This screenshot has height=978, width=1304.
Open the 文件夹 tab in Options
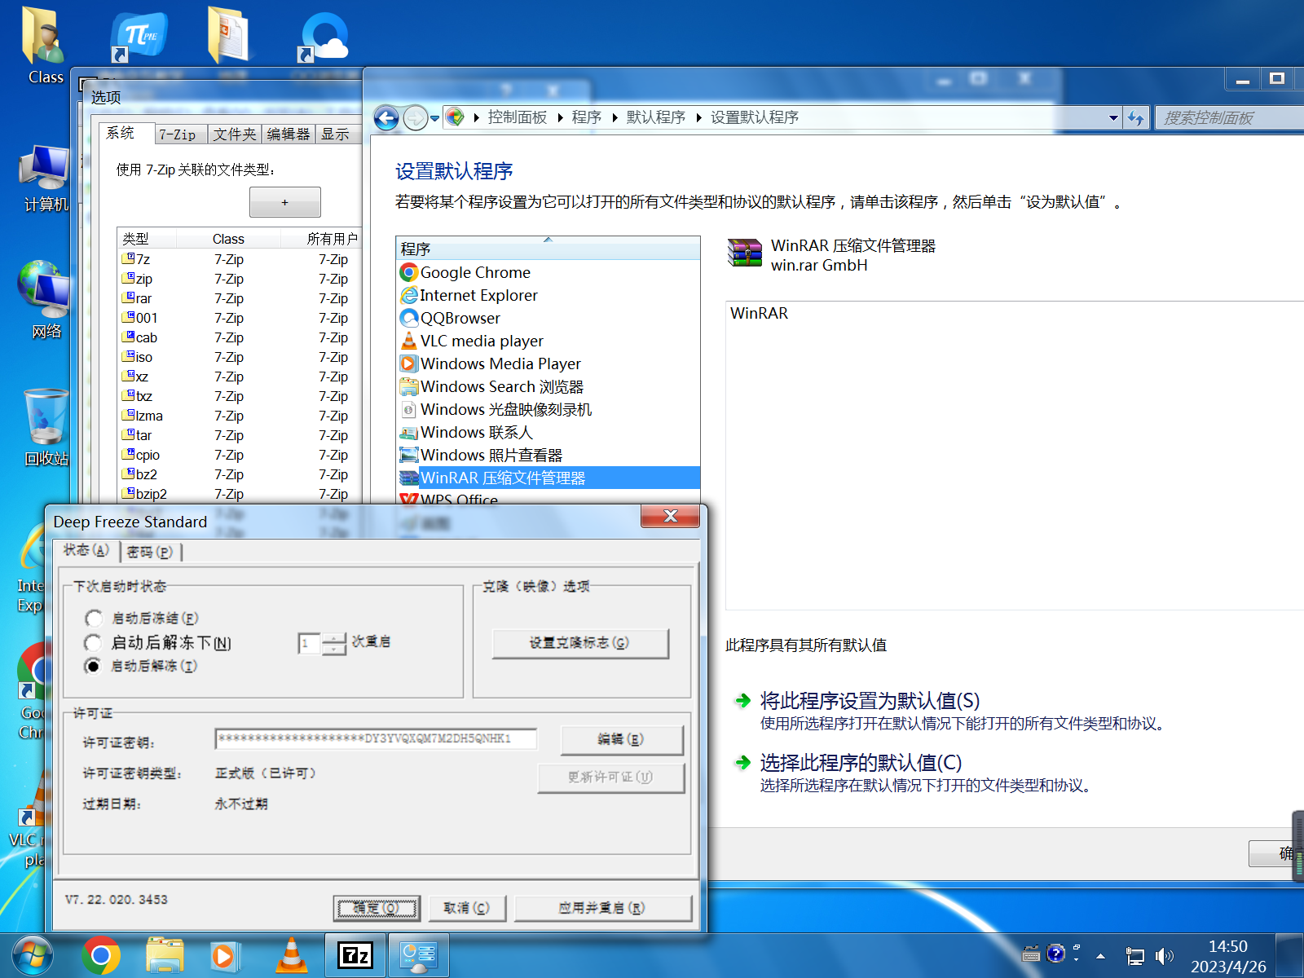pyautogui.click(x=235, y=134)
